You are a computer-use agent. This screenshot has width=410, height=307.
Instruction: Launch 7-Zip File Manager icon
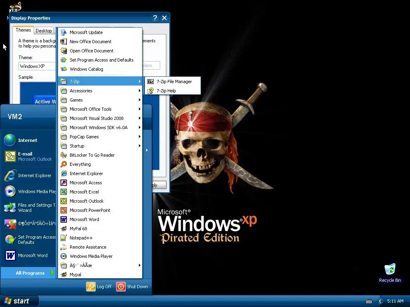coord(151,82)
